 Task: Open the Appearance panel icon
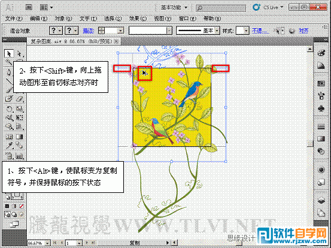tap(321, 170)
